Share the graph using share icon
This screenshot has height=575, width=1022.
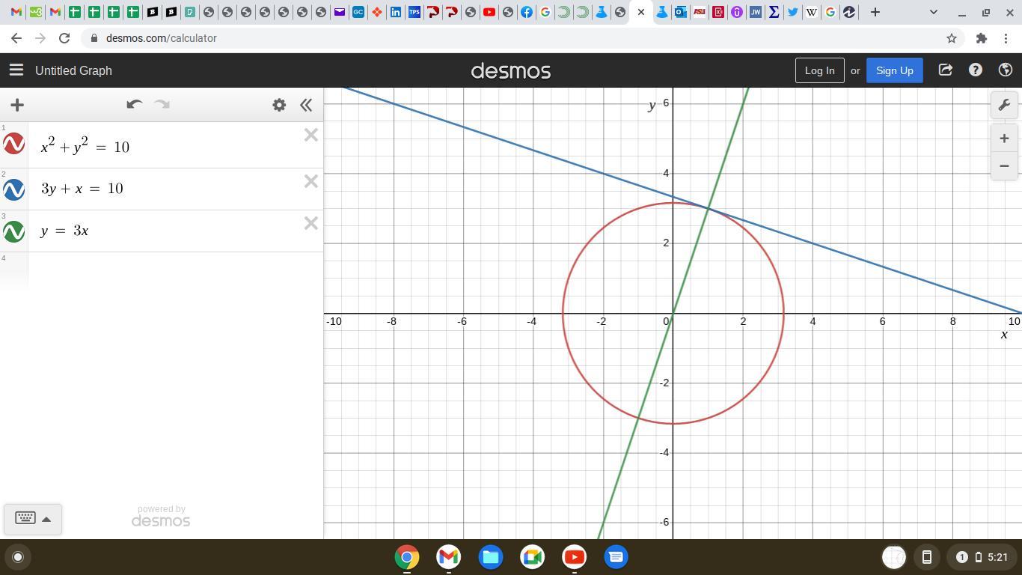(945, 70)
